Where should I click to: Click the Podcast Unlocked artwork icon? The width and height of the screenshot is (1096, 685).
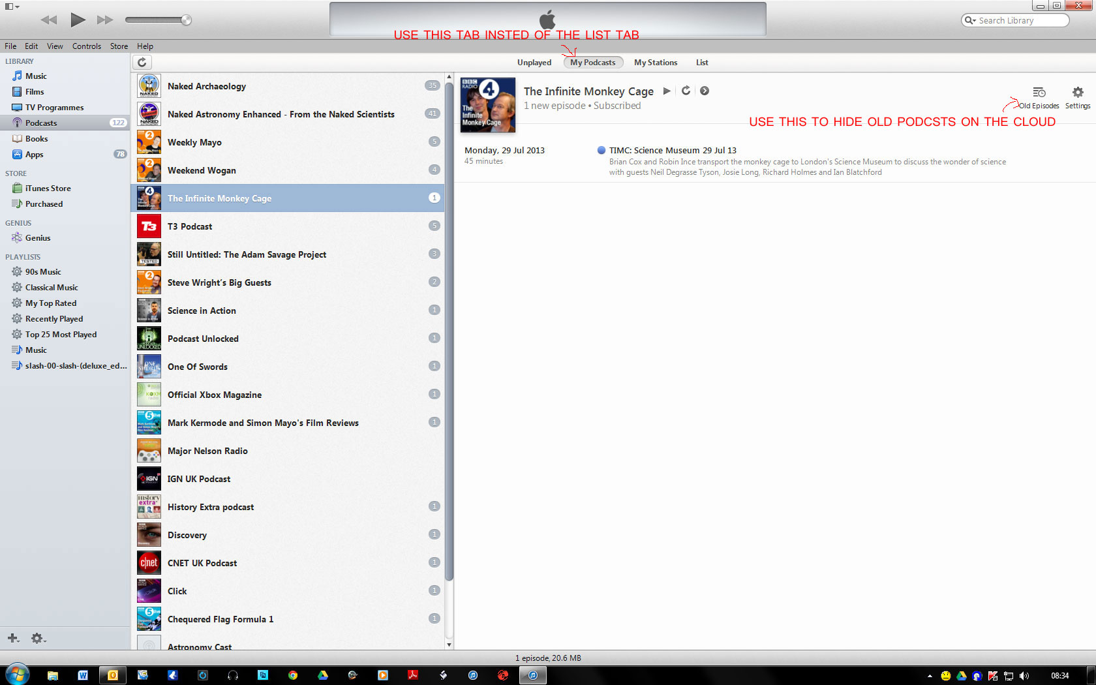(x=149, y=339)
